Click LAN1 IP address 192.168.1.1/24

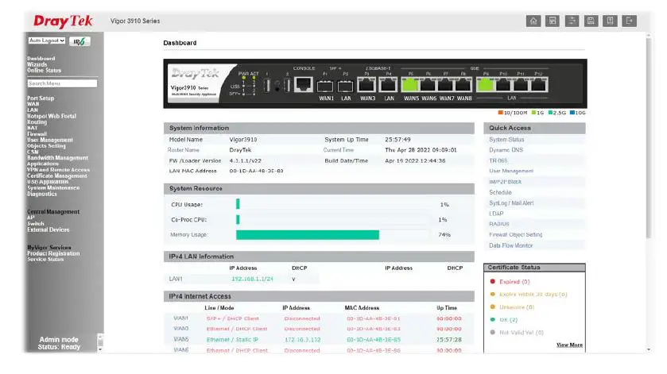click(252, 279)
